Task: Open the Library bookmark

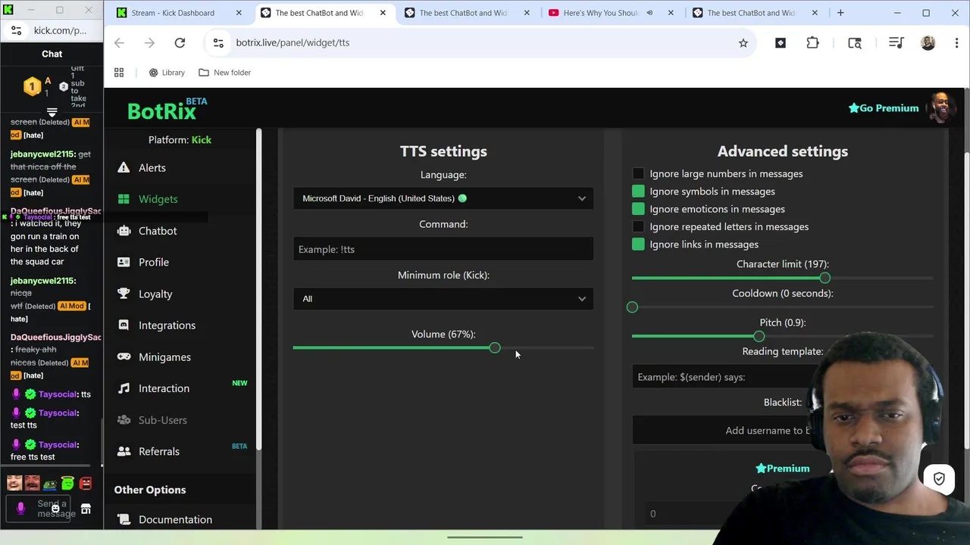Action: (x=167, y=73)
